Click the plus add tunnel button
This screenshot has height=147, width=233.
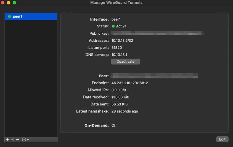click(7, 140)
